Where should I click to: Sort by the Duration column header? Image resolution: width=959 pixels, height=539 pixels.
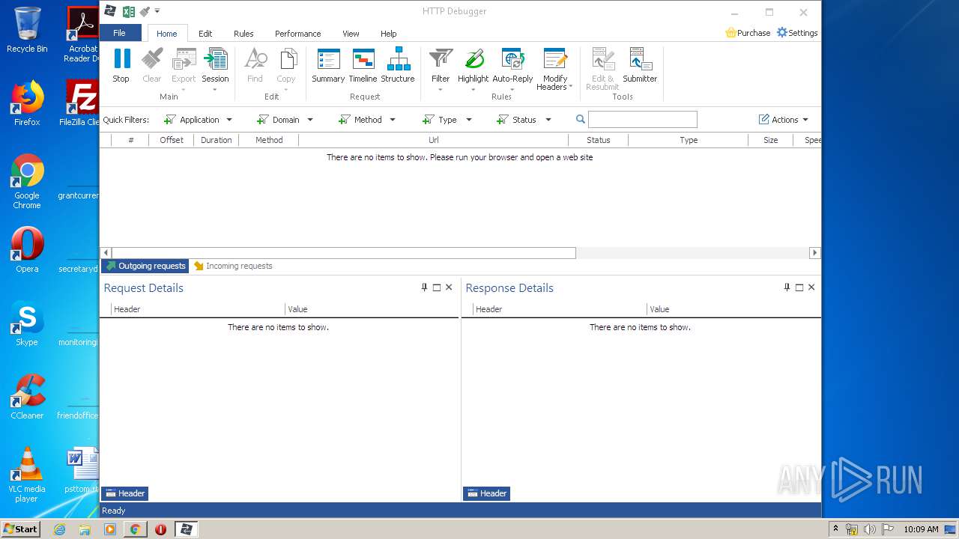[x=216, y=140]
